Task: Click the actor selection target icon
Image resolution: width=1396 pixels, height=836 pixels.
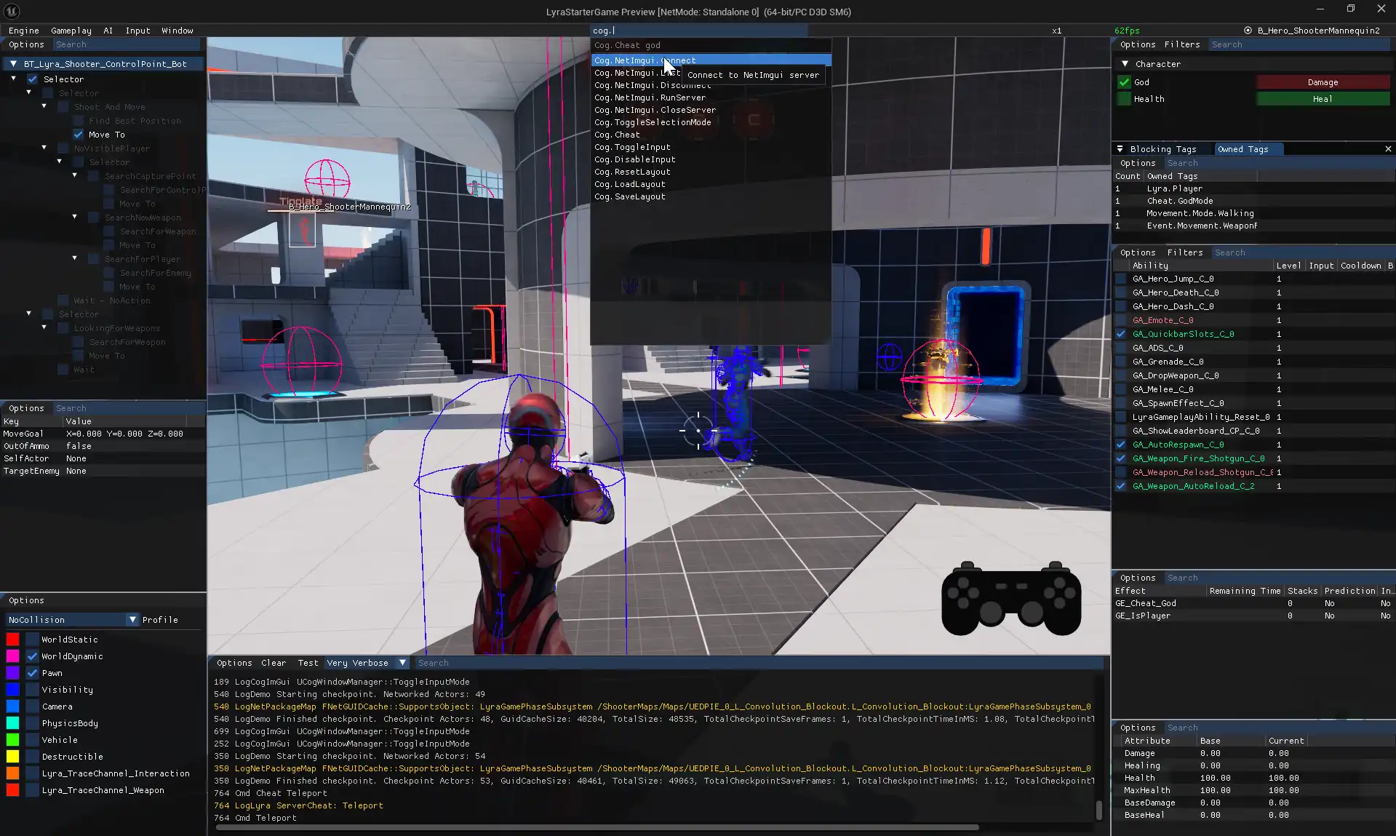Action: pyautogui.click(x=1248, y=31)
